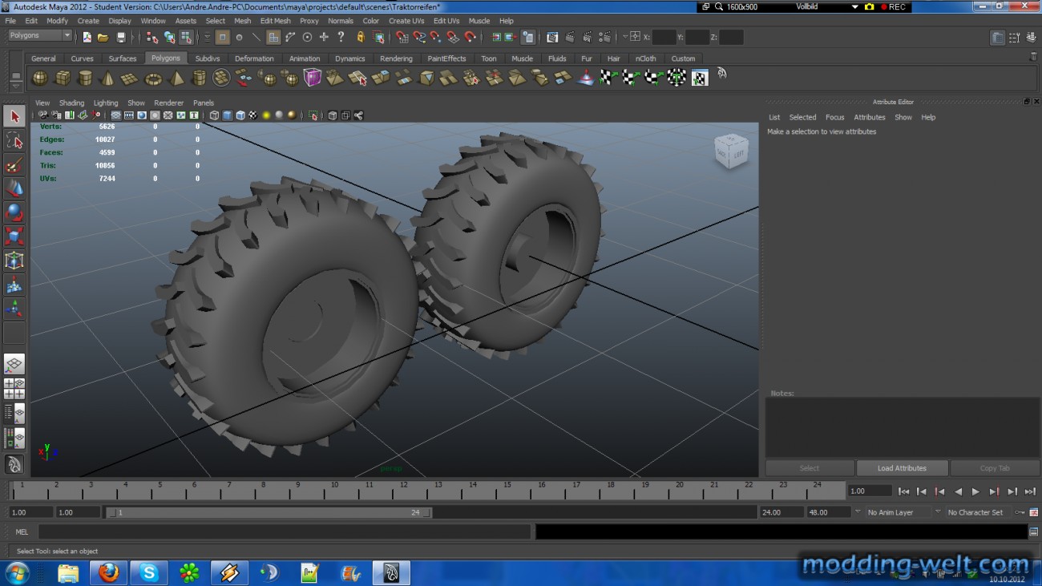Create a polygon cone from the shelf
Screen dimensions: 1042x586
107,78
